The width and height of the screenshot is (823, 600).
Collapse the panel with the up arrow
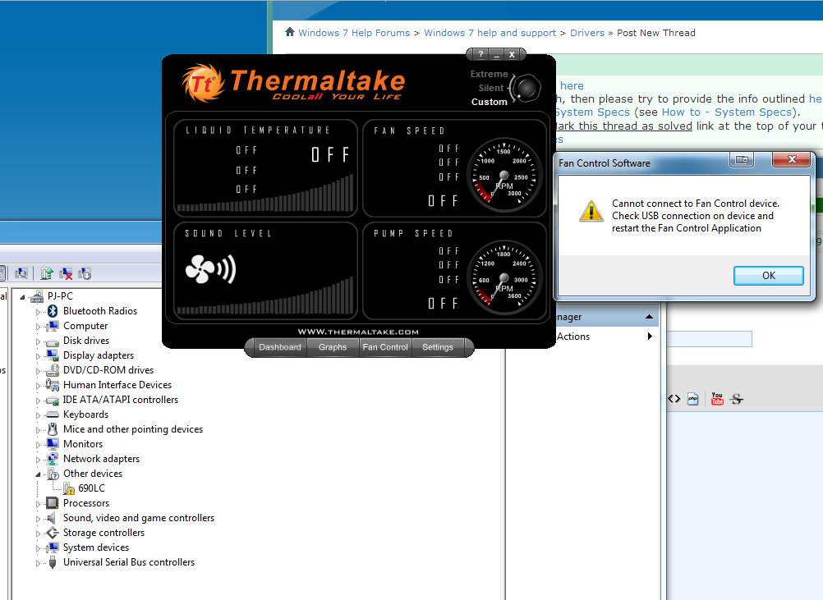[649, 317]
